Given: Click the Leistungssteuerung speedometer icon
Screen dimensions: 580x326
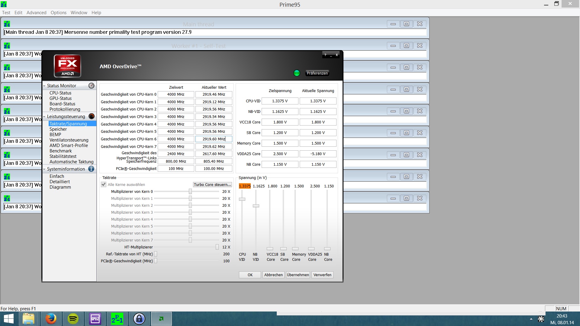Looking at the screenshot, I should (91, 117).
